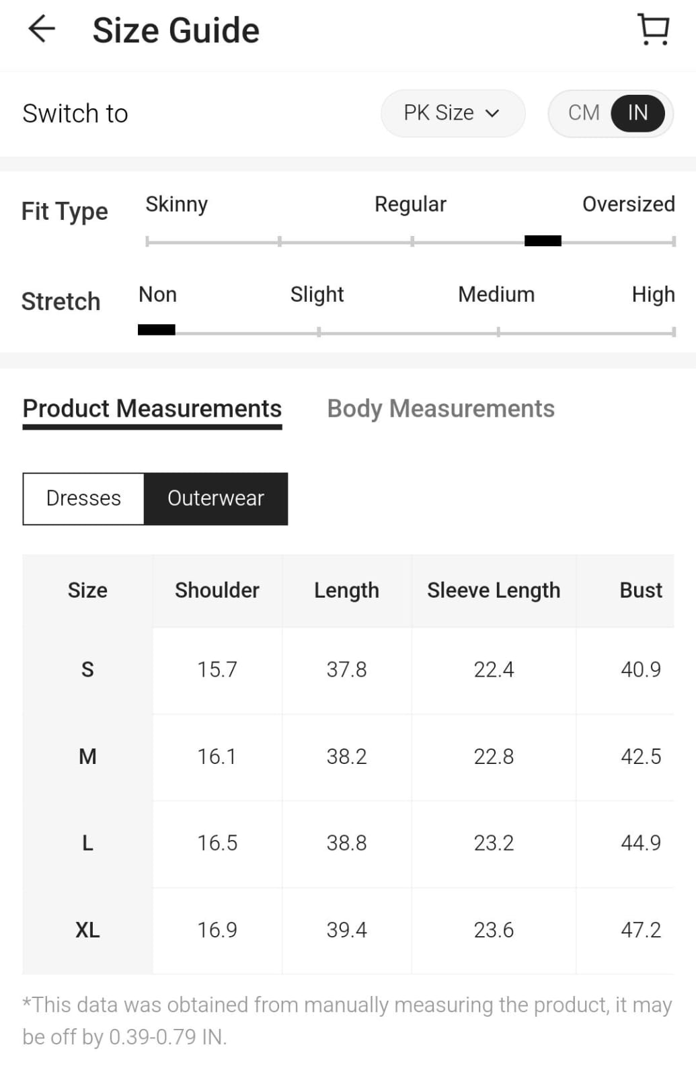The height and width of the screenshot is (1076, 696).
Task: Switch to Product Measurements tab
Action: pyautogui.click(x=152, y=409)
